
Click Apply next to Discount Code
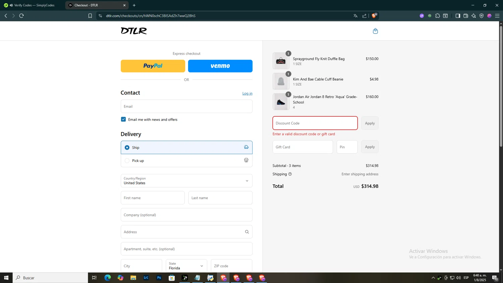[x=370, y=123]
